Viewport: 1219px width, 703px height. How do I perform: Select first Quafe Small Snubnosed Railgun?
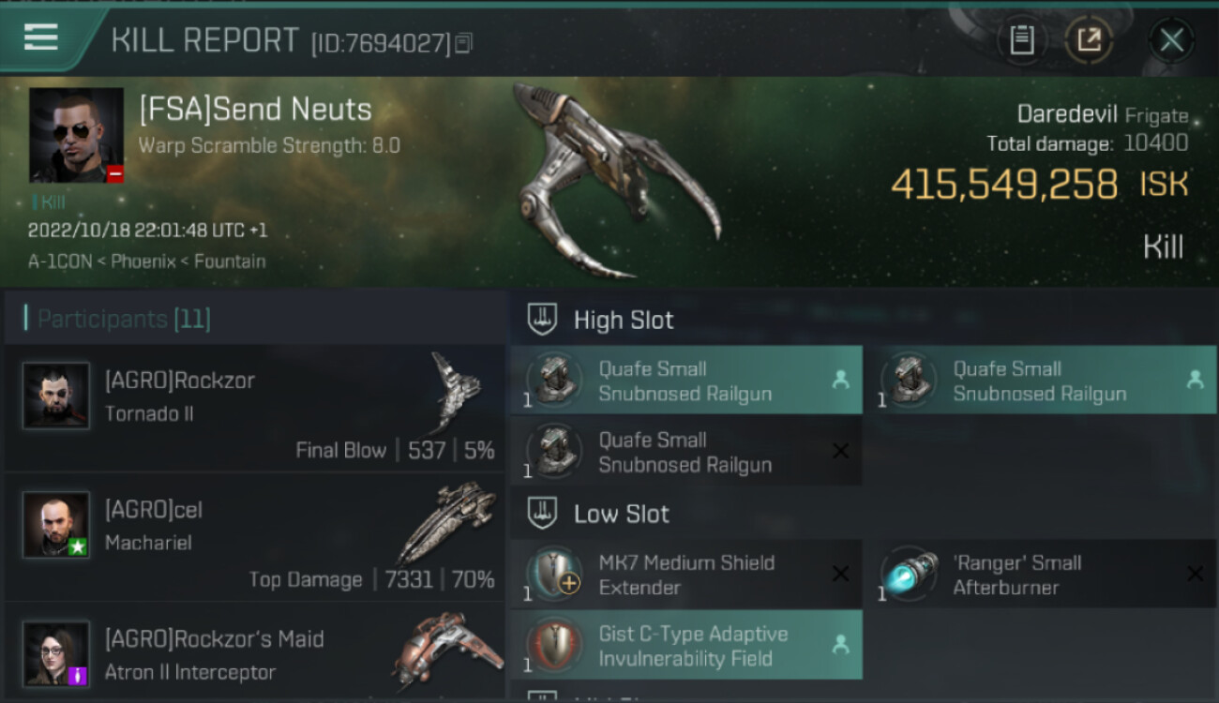[x=686, y=381]
